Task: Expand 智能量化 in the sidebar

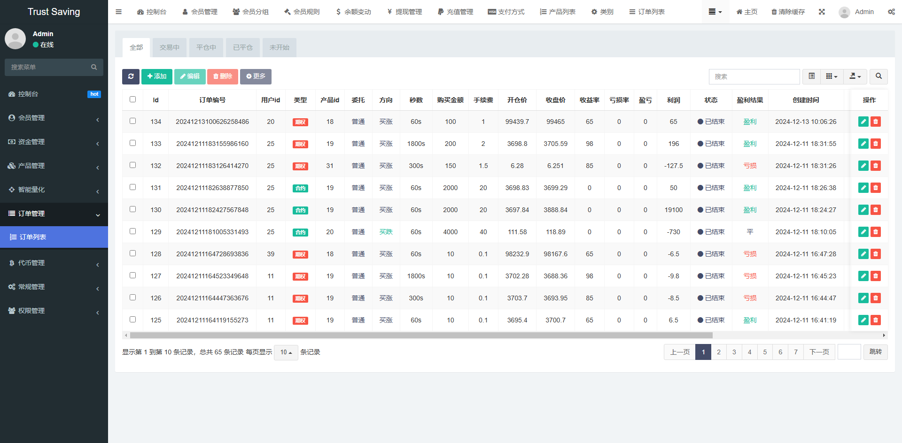Action: (x=54, y=190)
